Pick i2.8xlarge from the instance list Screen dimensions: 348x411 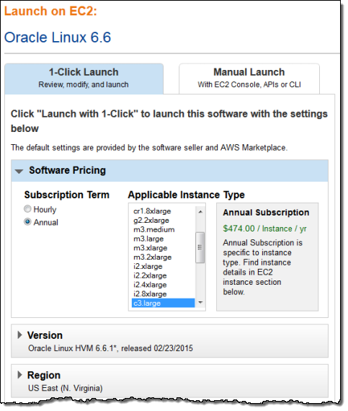[151, 295]
